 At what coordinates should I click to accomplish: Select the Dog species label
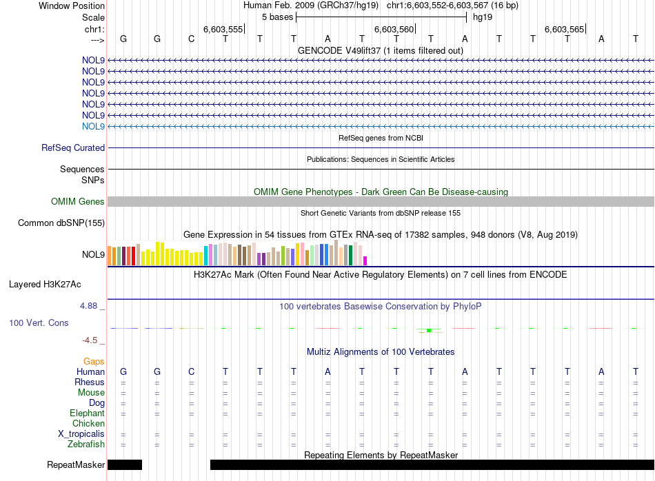pos(97,403)
